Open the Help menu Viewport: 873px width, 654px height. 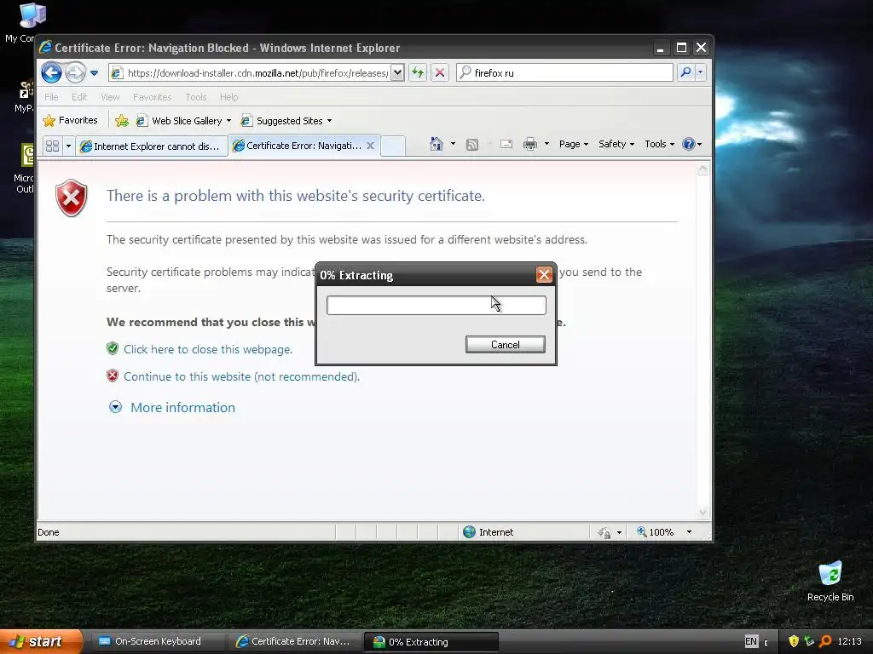(x=228, y=97)
